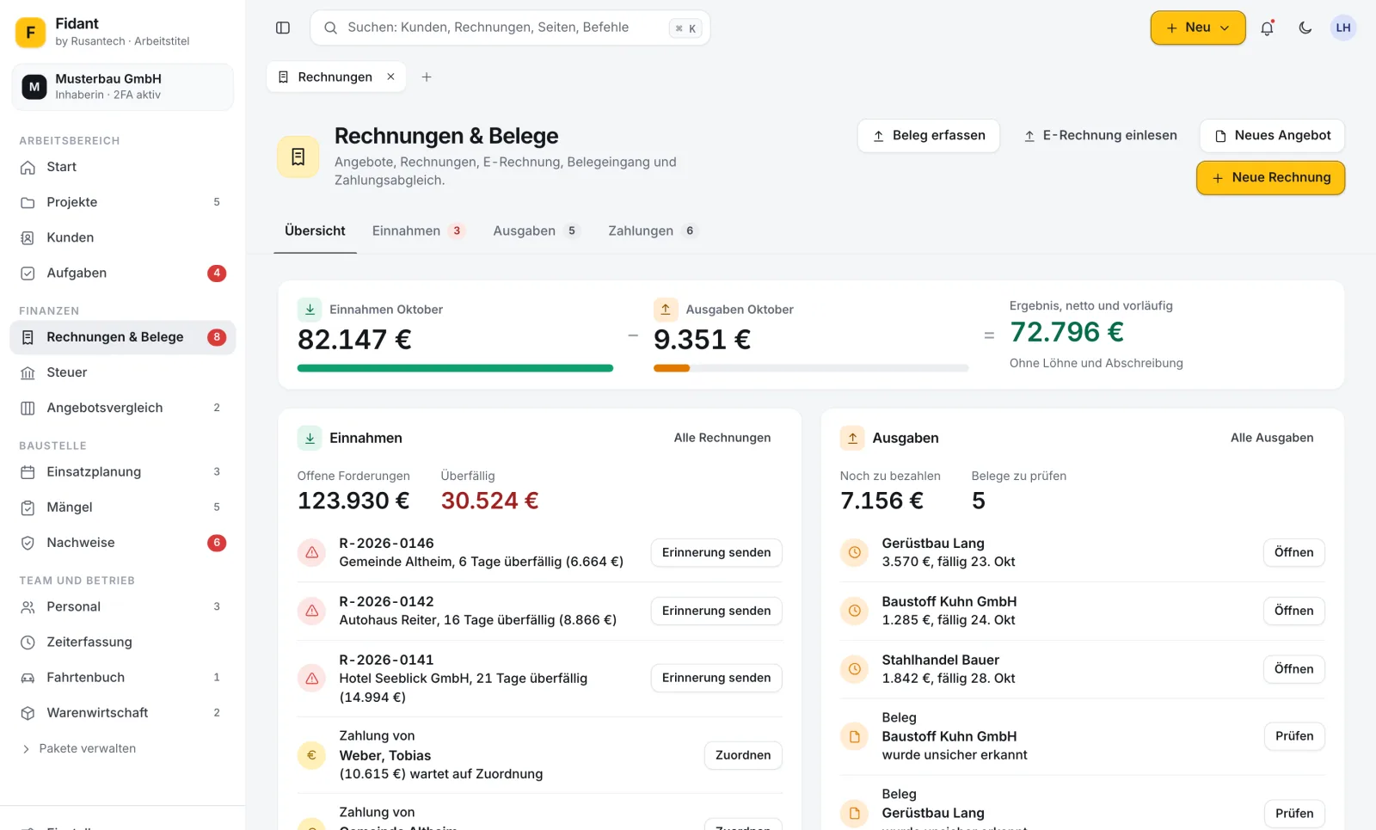Send Erinnerung for R-2026-0146
Screen dimensions: 1376x830
(x=716, y=552)
